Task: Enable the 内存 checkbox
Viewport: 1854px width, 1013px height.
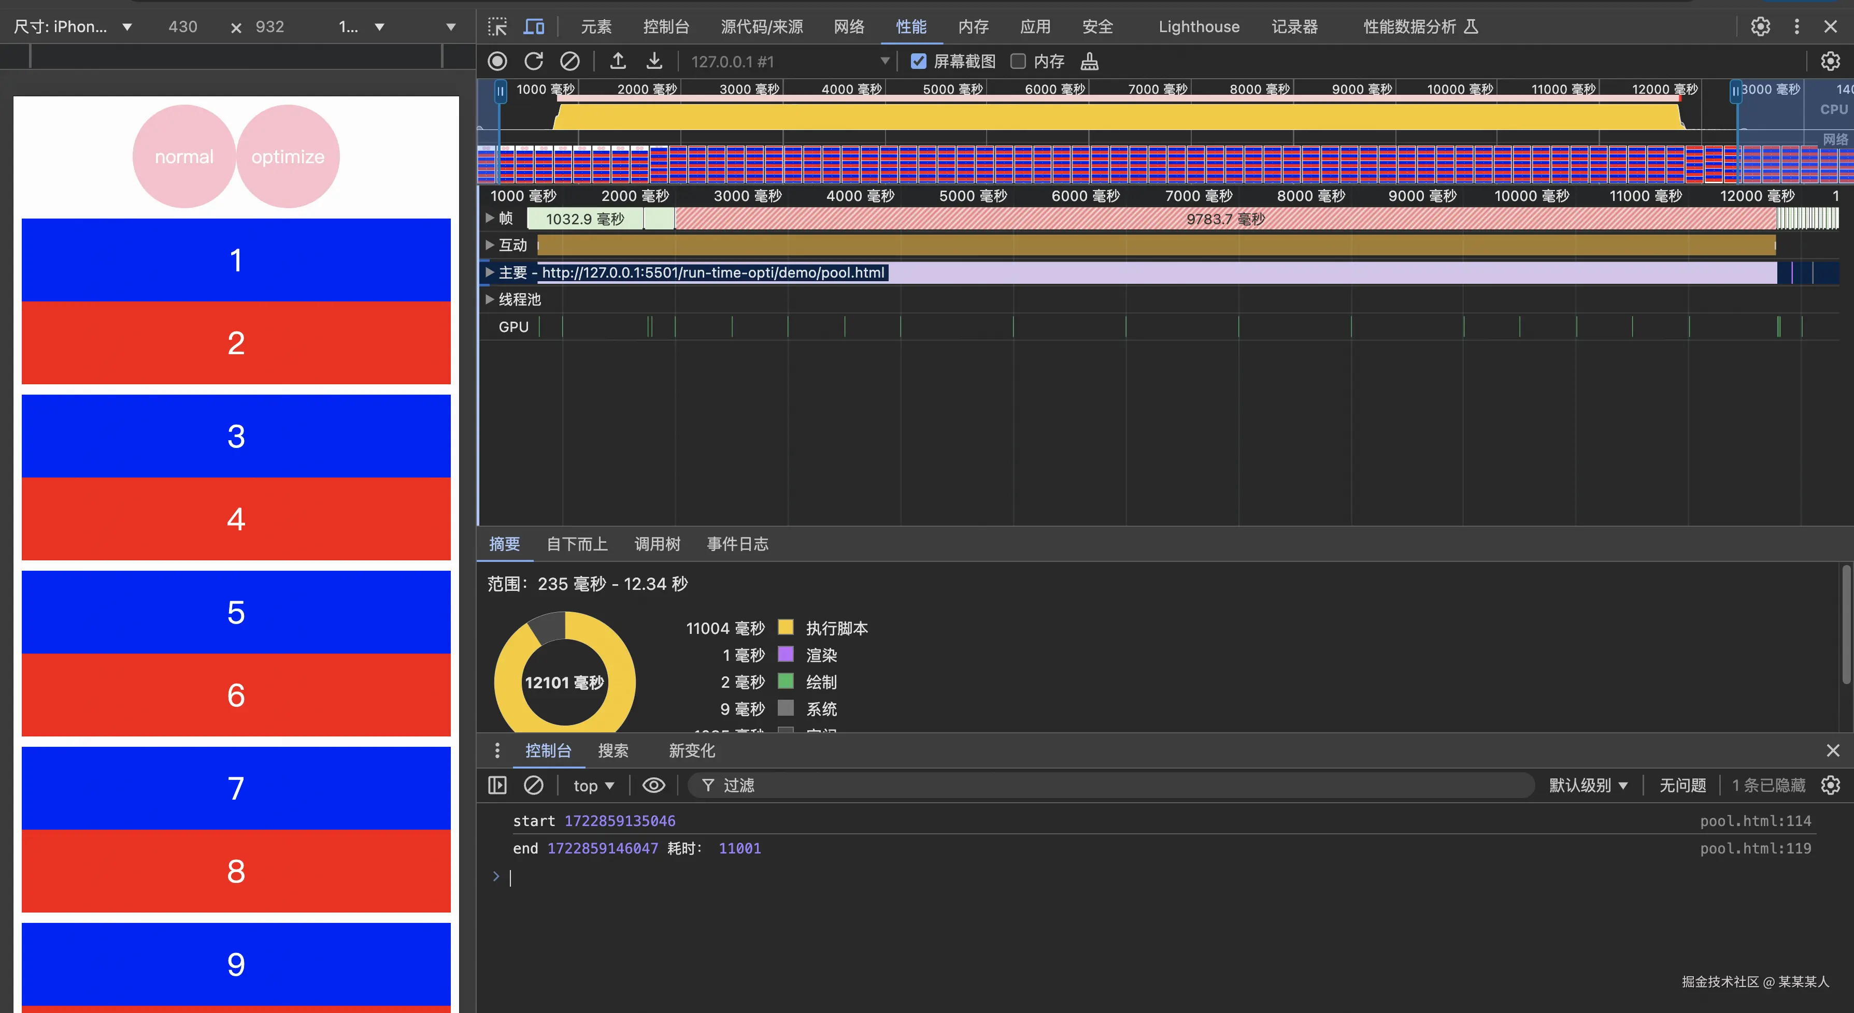Action: click(1018, 61)
